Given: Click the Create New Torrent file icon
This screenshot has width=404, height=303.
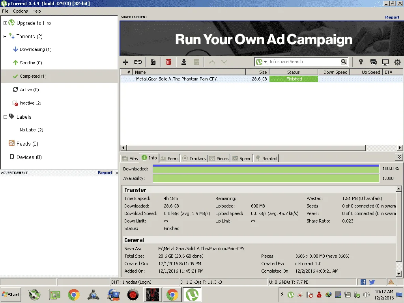Looking at the screenshot, I should coord(153,62).
